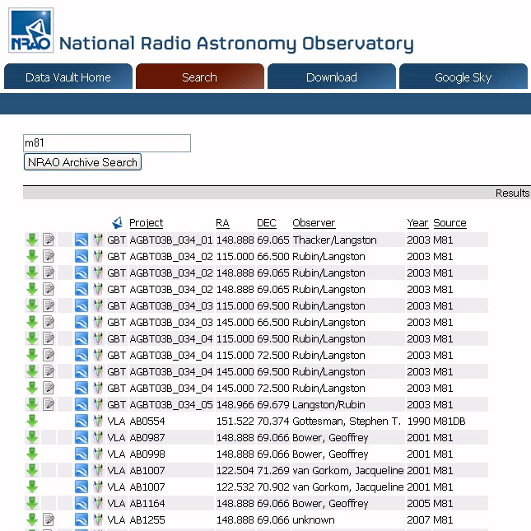Screen dimensions: 531x531
Task: Click observer Thacker/Langston
Action: (x=334, y=240)
